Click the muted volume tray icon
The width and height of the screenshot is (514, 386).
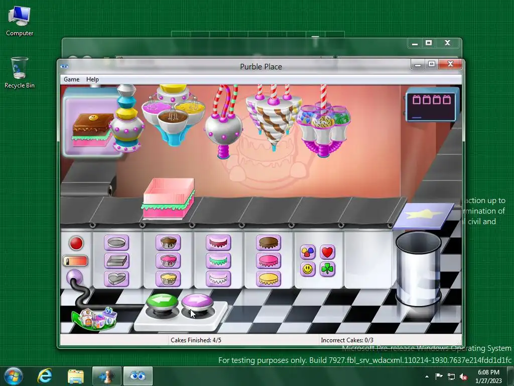tap(463, 377)
